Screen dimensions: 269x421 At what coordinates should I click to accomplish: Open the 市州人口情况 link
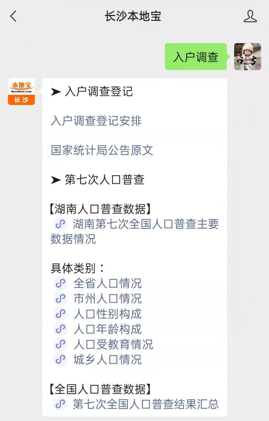[107, 298]
